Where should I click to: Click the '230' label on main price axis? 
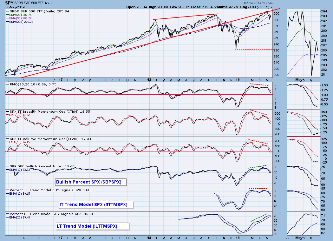point(276,50)
